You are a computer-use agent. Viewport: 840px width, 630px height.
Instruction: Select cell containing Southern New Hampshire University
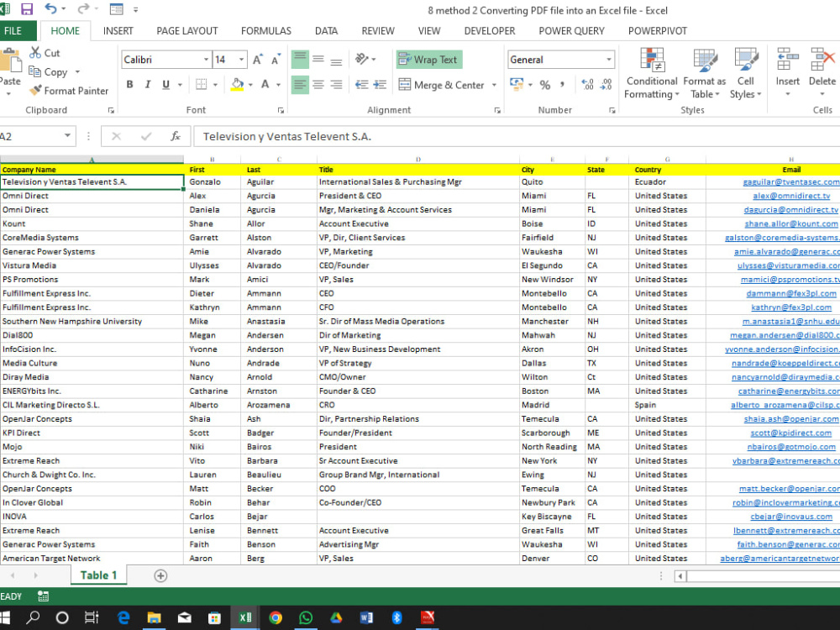[92, 322]
